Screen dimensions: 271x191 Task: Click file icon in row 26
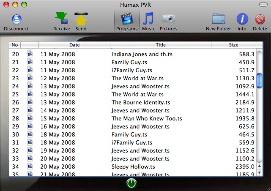tap(30, 102)
